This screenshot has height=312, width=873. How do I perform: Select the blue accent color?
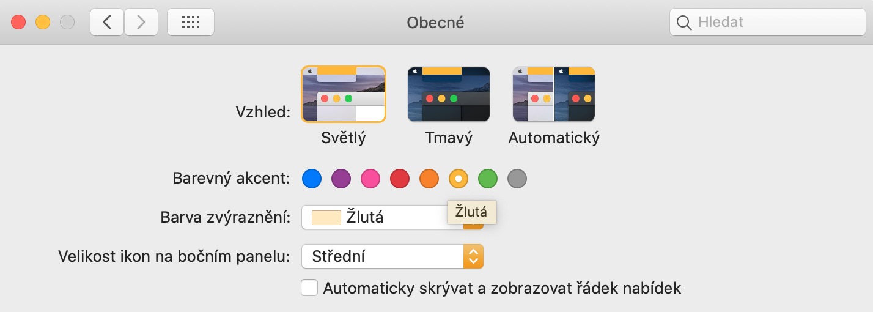[x=312, y=179]
